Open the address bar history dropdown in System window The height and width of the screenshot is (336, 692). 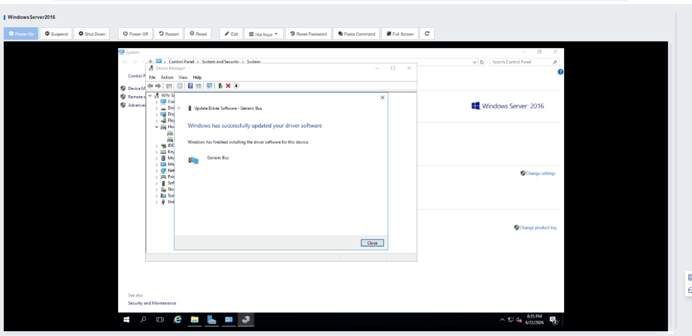pyautogui.click(x=474, y=62)
